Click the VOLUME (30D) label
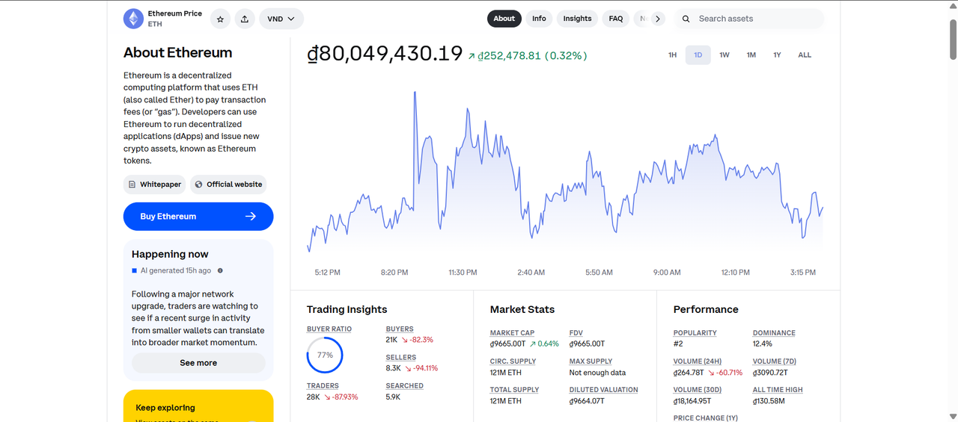Viewport: 958px width, 422px height. (699, 390)
